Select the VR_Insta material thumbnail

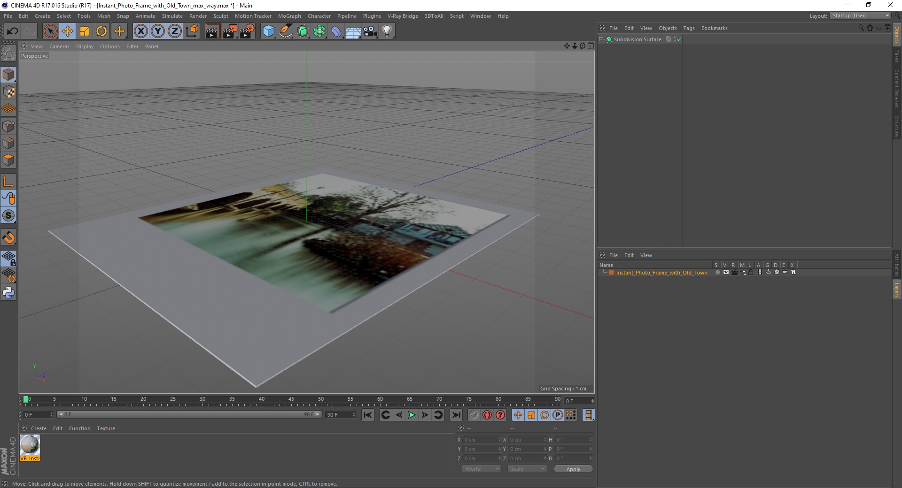30,448
